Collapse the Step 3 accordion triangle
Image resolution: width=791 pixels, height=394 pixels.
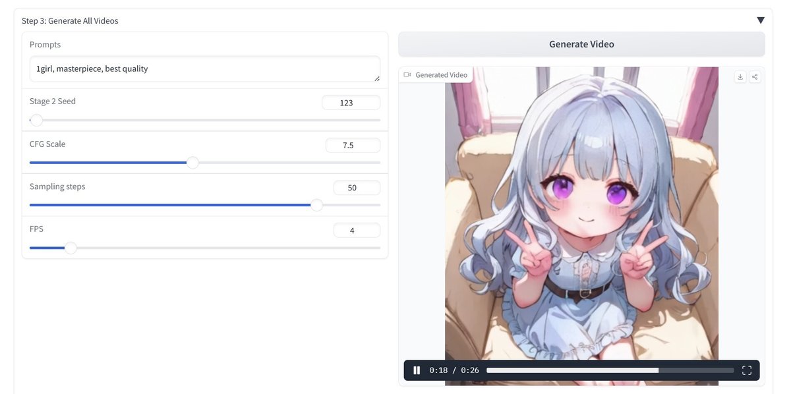(761, 20)
